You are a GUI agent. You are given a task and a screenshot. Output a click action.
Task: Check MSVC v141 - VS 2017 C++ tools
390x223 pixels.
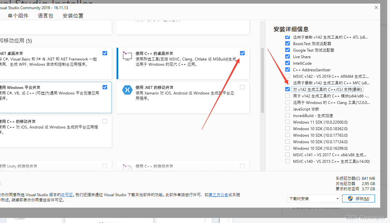coord(288,154)
